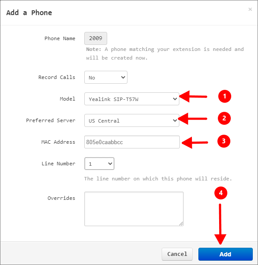Open the Line Number dropdown

click(x=99, y=164)
